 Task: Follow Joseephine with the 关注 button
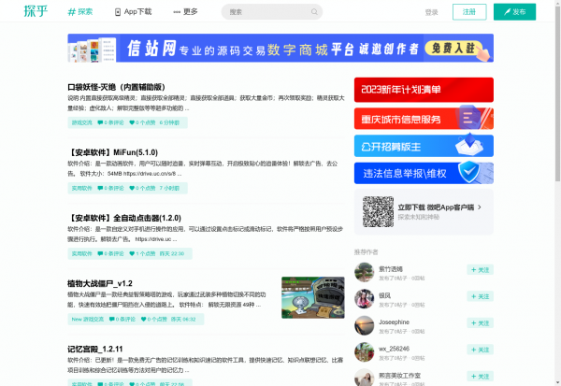pos(480,322)
